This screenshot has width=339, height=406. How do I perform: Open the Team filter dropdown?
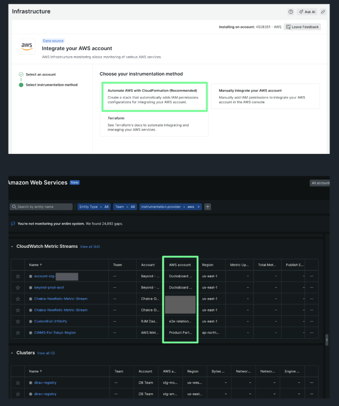point(125,206)
